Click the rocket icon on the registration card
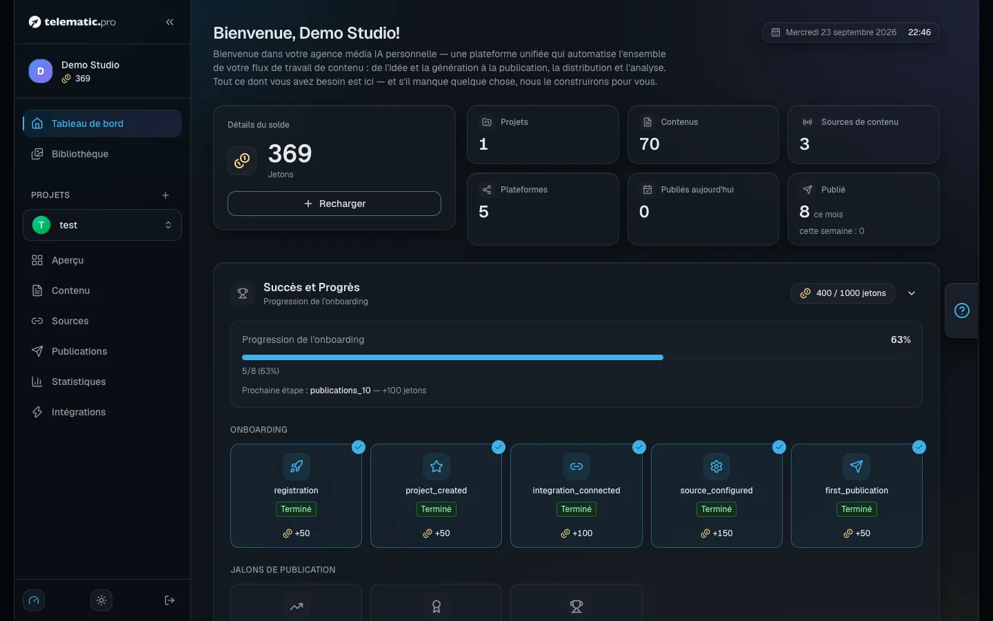Viewport: 993px width, 621px height. (297, 466)
